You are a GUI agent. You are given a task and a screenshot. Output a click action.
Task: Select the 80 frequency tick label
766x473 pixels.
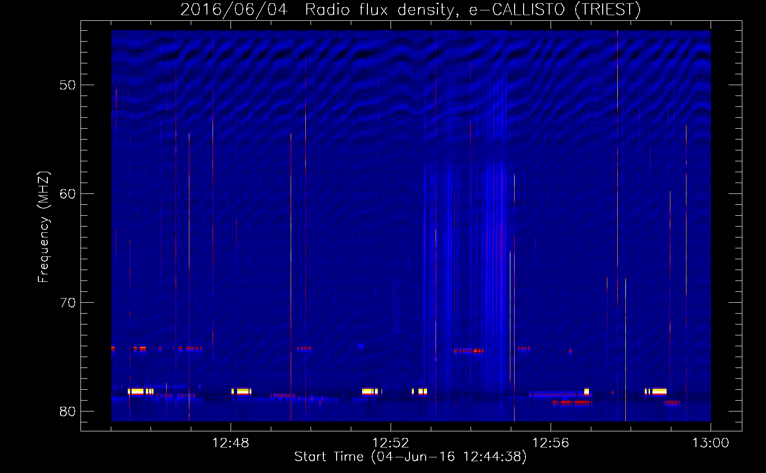click(68, 412)
